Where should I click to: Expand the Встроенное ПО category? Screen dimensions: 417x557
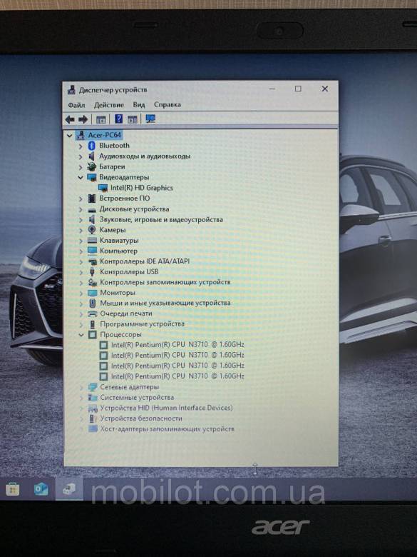[x=81, y=199]
